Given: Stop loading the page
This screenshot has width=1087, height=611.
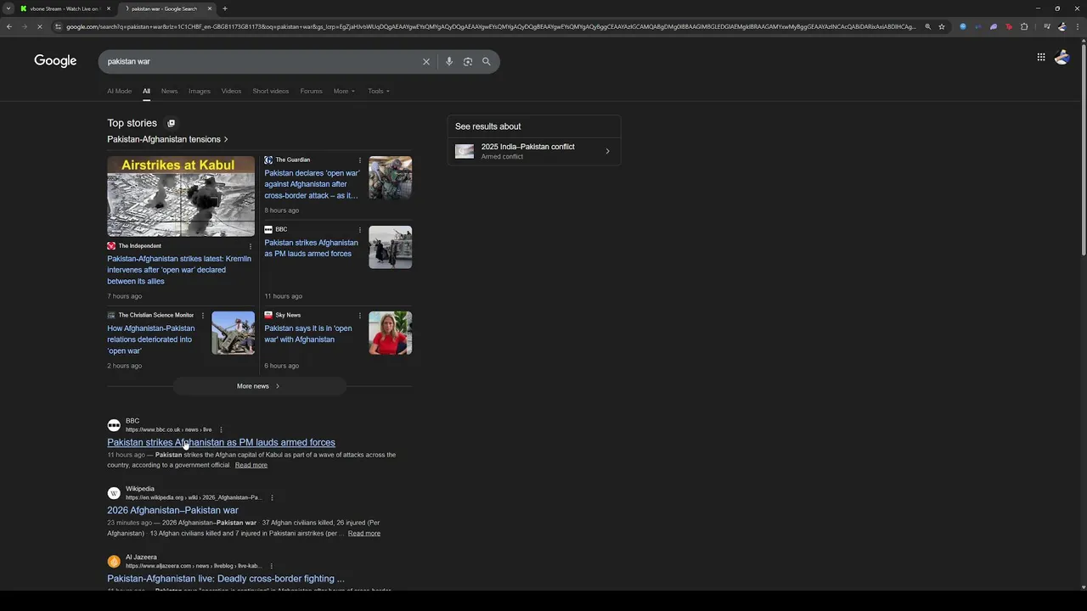Looking at the screenshot, I should point(40,26).
